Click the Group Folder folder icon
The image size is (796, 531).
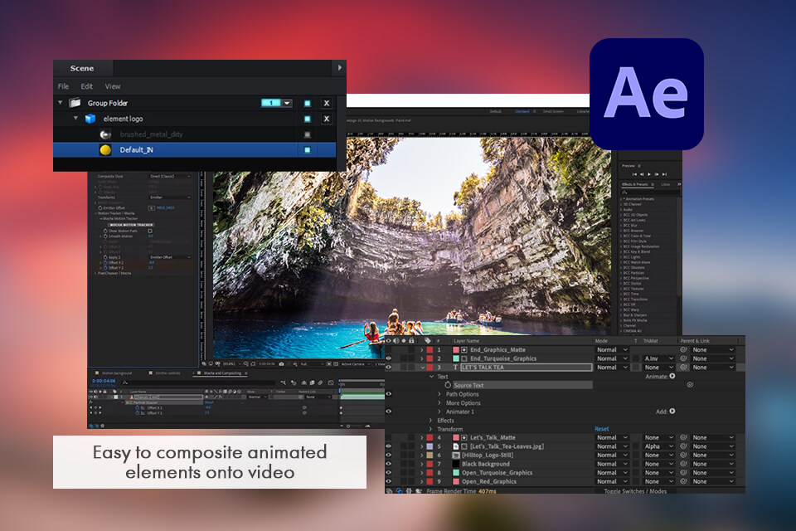75,103
